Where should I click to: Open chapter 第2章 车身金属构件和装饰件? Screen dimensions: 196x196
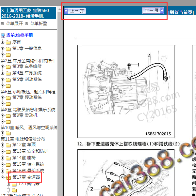[x=28, y=61]
